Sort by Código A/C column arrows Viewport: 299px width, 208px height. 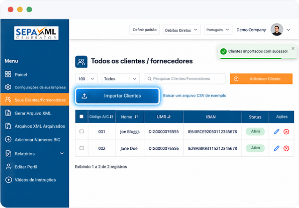click(111, 117)
